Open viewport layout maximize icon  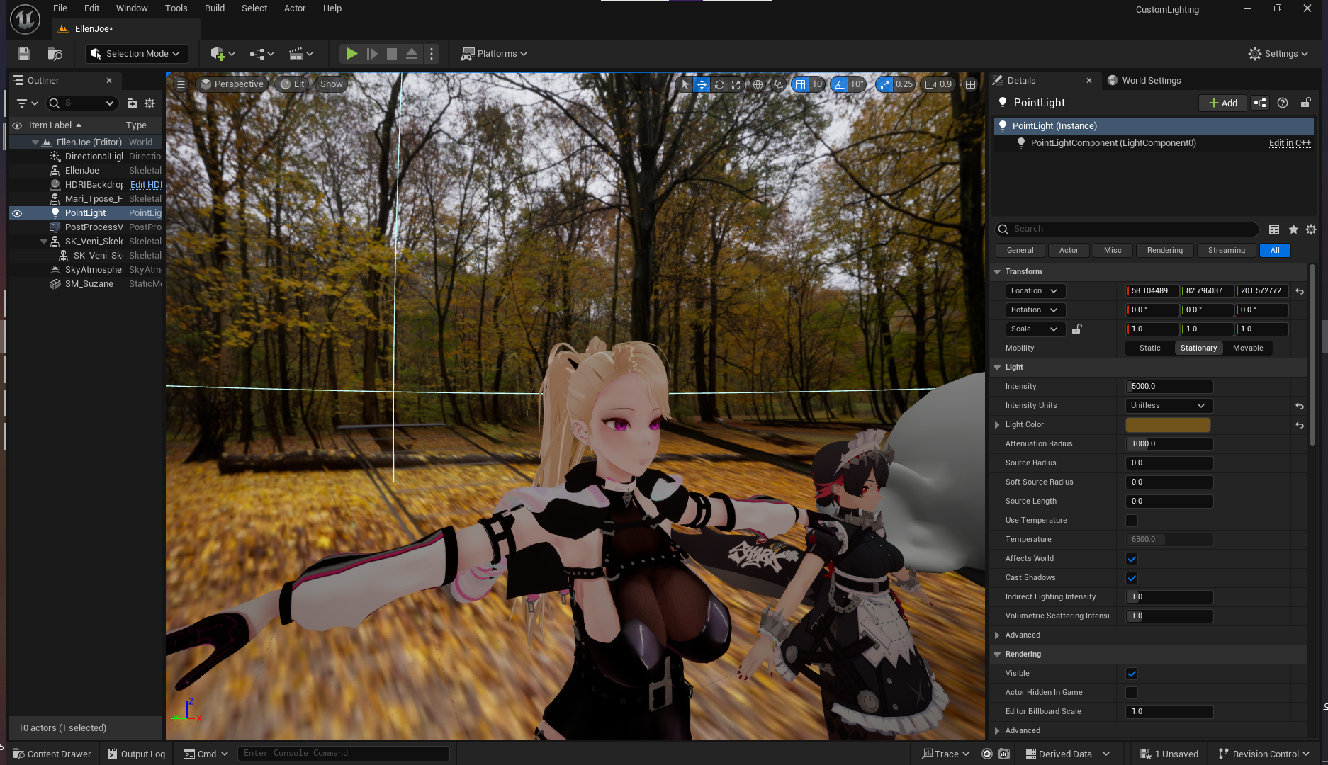point(970,84)
